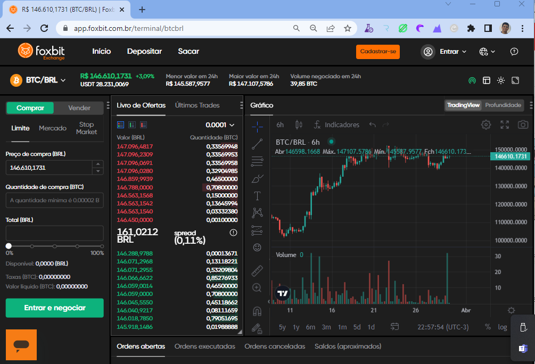Select the Stop Market order tab
The height and width of the screenshot is (364, 535).
[x=86, y=128]
